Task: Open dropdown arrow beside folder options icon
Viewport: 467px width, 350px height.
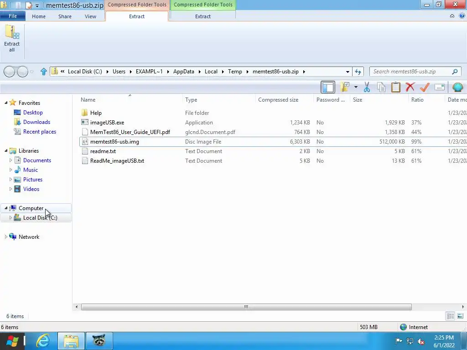Action: tap(356, 87)
